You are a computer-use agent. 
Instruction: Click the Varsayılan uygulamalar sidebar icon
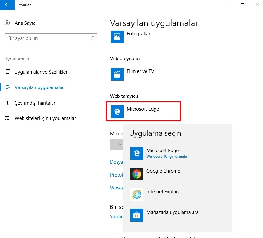(7, 87)
